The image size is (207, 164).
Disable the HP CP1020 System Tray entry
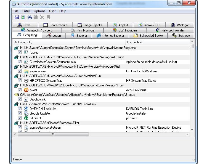click(20, 80)
